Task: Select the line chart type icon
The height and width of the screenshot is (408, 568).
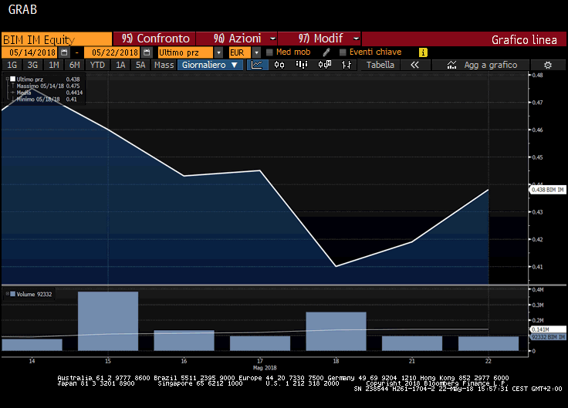Action: coord(259,66)
